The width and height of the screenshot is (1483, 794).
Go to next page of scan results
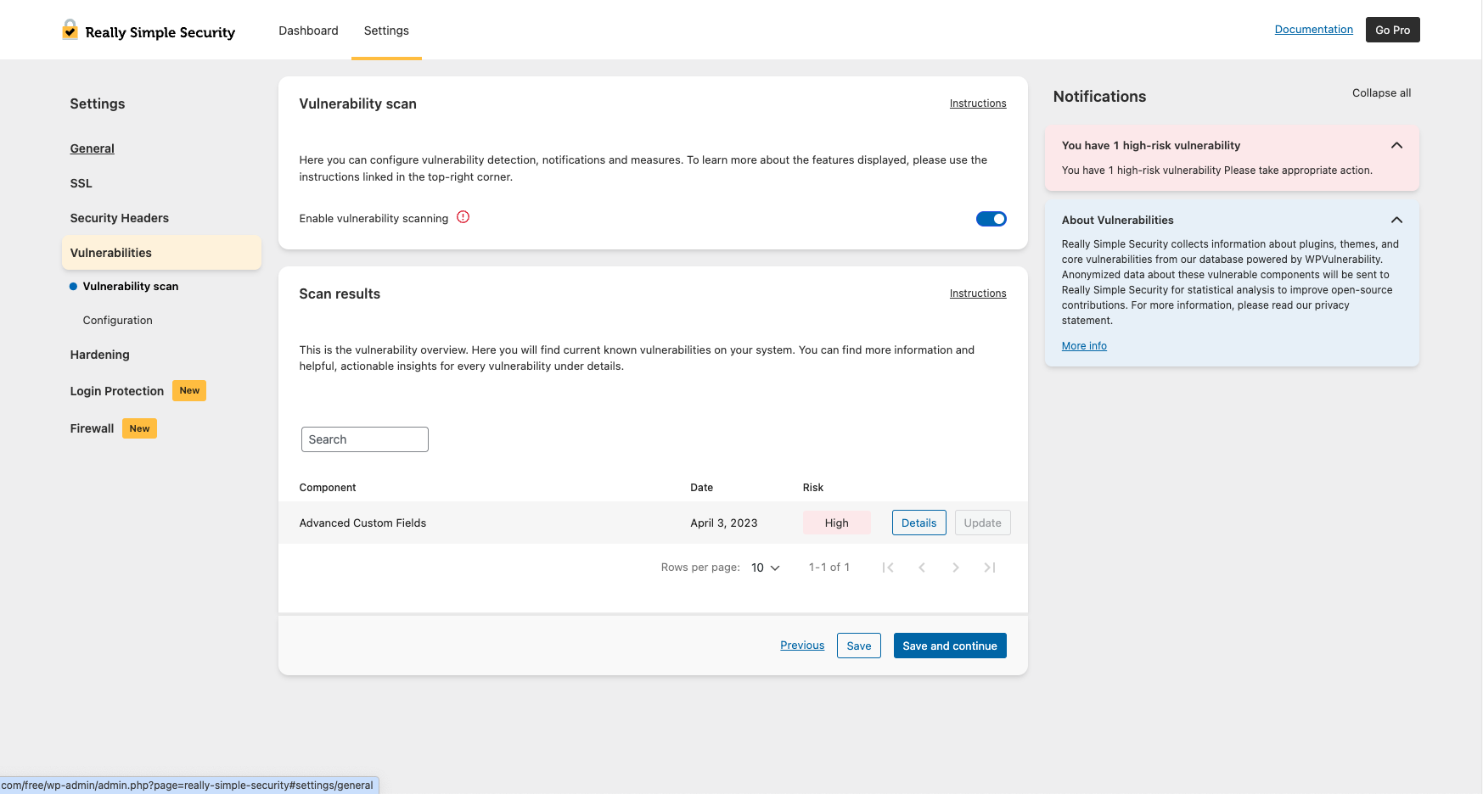tap(956, 568)
